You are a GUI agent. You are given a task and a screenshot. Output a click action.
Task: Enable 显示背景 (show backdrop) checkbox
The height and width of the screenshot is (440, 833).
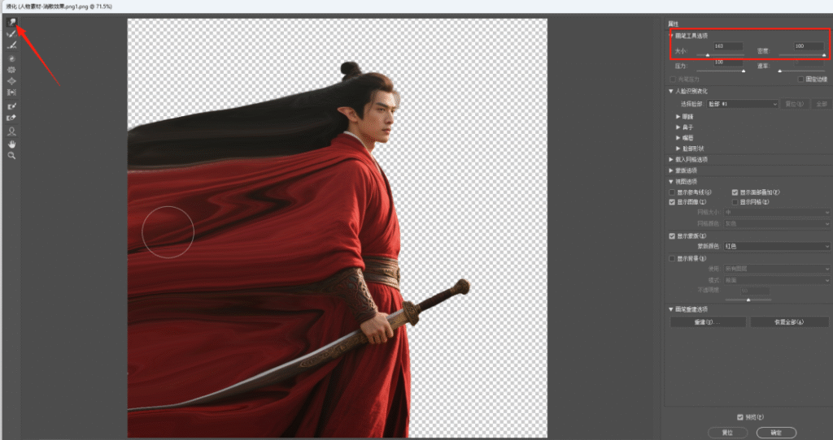[672, 259]
